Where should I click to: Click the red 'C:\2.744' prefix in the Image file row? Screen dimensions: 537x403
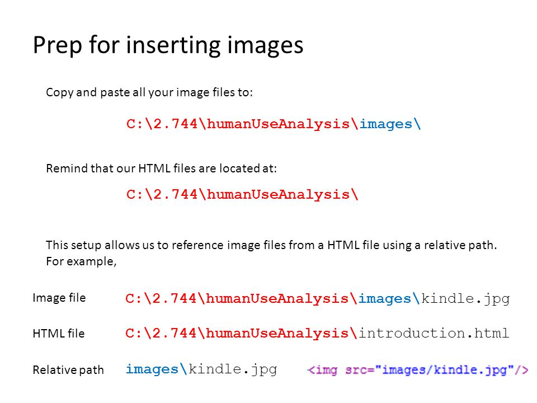[161, 299]
